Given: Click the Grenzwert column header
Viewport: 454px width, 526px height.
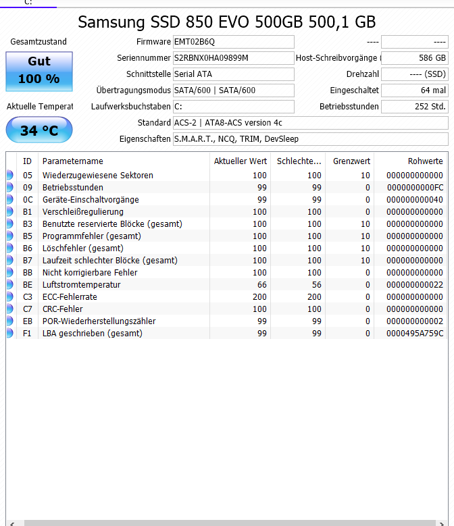Looking at the screenshot, I should tap(350, 161).
